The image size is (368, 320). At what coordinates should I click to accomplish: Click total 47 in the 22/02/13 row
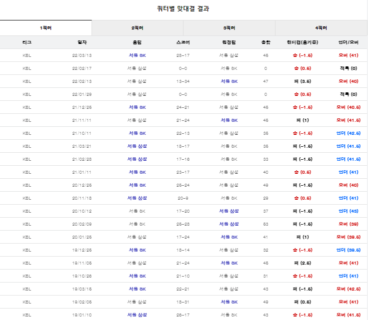pyautogui.click(x=265, y=81)
